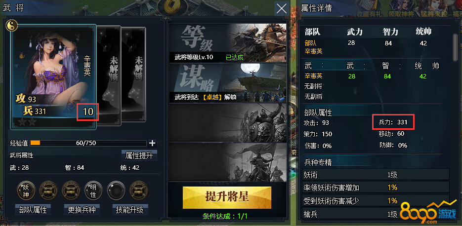This screenshot has height=226, width=462.
Task: Open the 辛憲英 general portrait card
Action: point(53,77)
